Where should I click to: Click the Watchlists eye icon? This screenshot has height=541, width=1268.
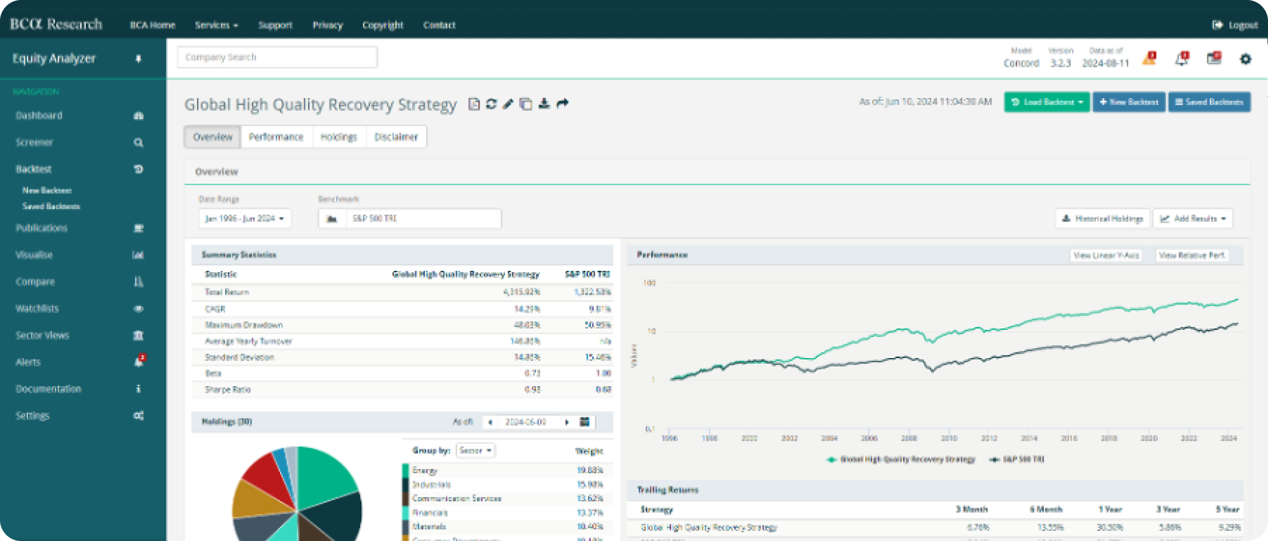(x=138, y=308)
